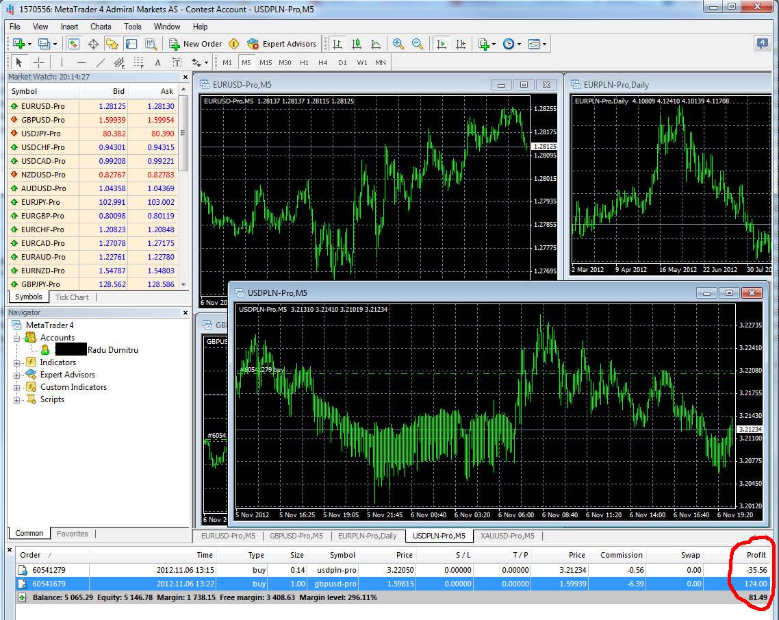Select the Crosshair tool
This screenshot has height=620, width=779.
[x=38, y=62]
